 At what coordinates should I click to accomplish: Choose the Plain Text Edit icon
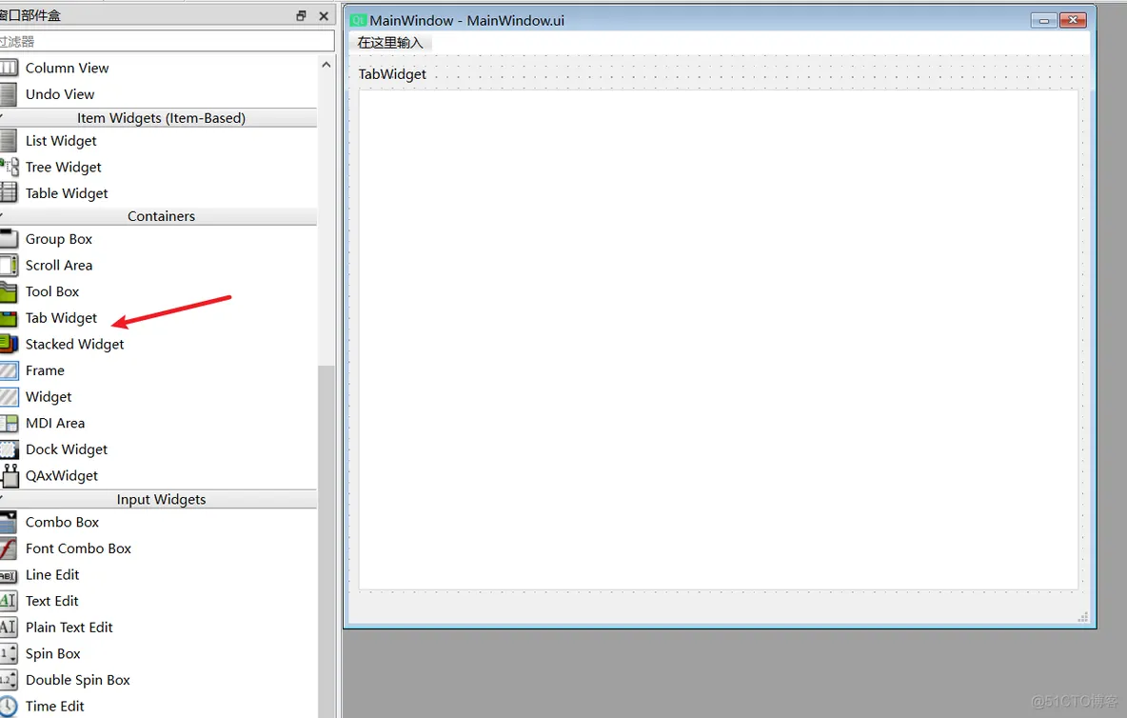[9, 628]
